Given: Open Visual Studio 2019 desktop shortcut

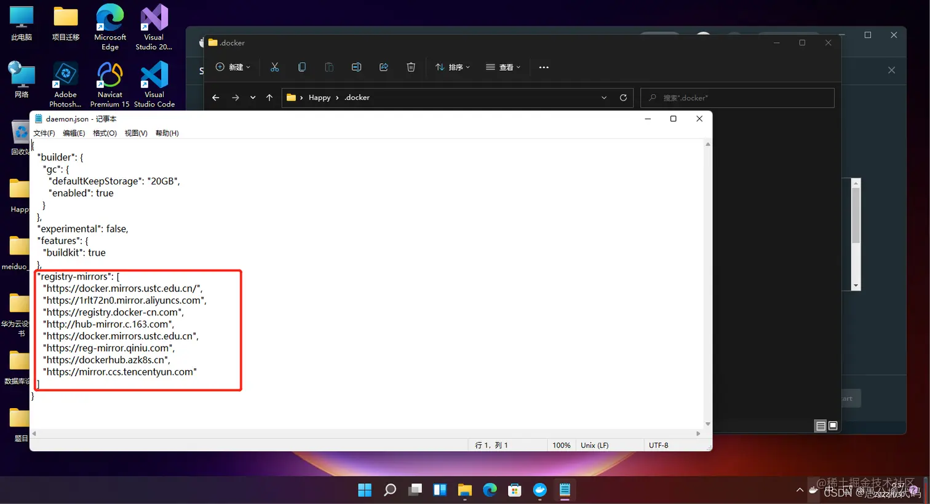Looking at the screenshot, I should pyautogui.click(x=154, y=27).
